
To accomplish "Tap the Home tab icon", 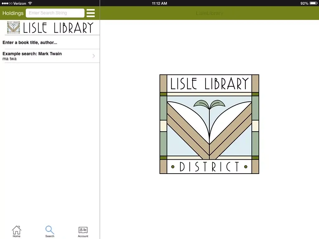I will pos(17,232).
